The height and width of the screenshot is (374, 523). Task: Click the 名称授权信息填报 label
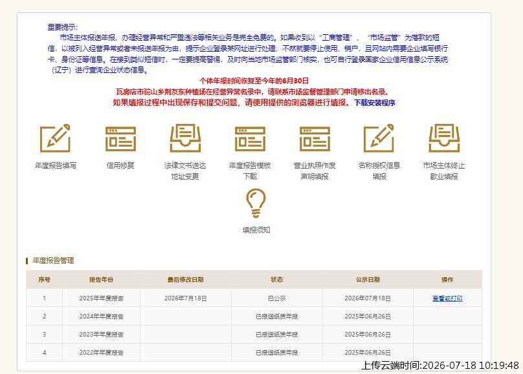click(379, 171)
